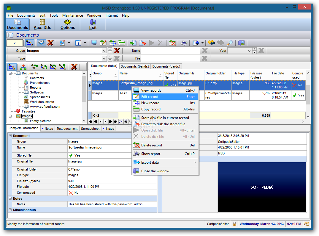Click the first tree toolbar hierarchy icon
The height and width of the screenshot is (236, 319).
[12, 67]
